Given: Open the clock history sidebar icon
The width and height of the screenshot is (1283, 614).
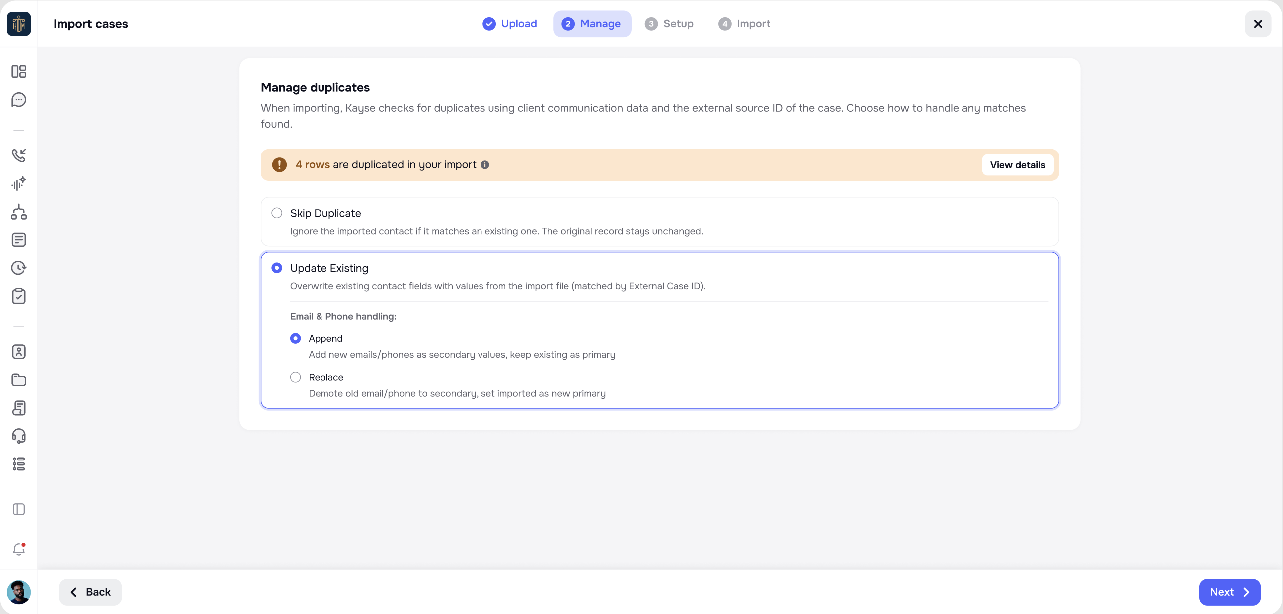Looking at the screenshot, I should 19,268.
